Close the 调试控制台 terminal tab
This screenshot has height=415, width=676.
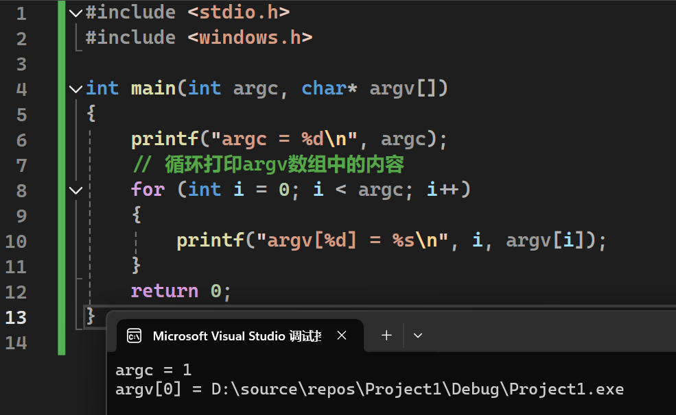pos(342,335)
